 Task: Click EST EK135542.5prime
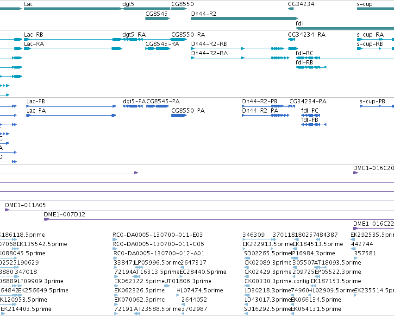pos(42,244)
